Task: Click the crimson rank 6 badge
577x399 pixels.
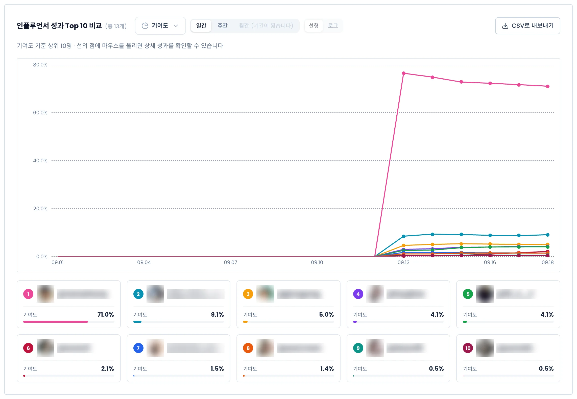Action: (x=28, y=348)
